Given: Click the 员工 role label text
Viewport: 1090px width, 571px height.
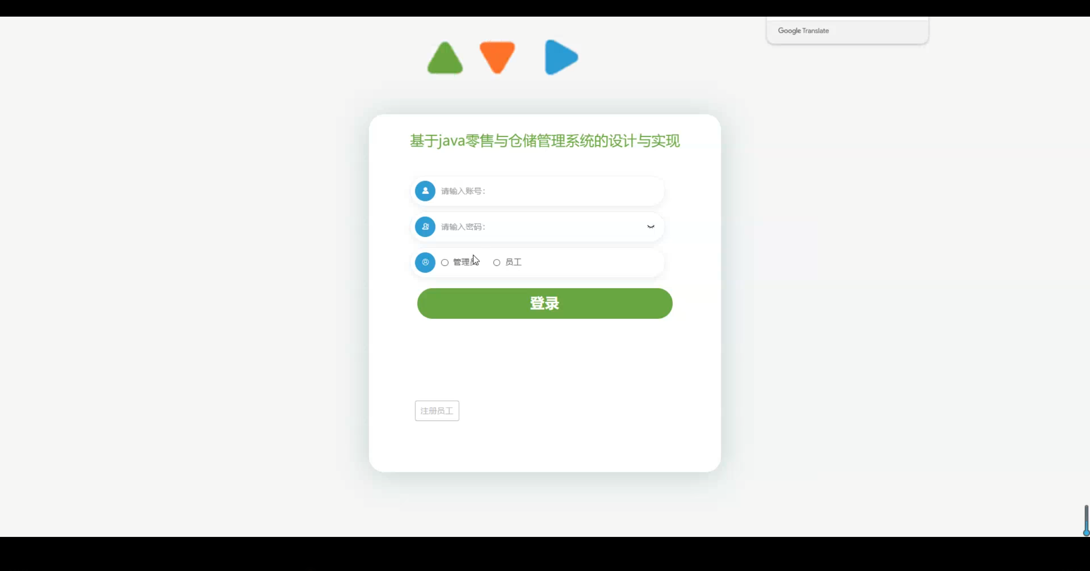Looking at the screenshot, I should click(513, 262).
